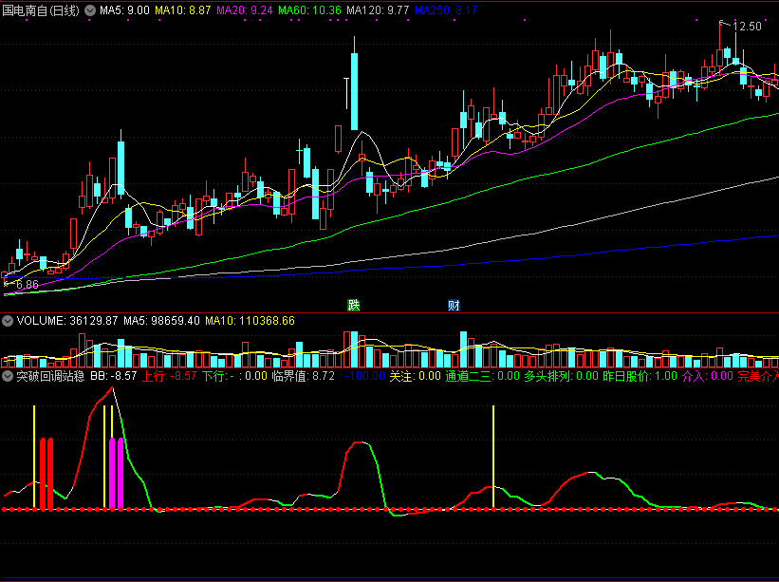Click the 突破回调站稳 indicator name

pyautogui.click(x=50, y=376)
